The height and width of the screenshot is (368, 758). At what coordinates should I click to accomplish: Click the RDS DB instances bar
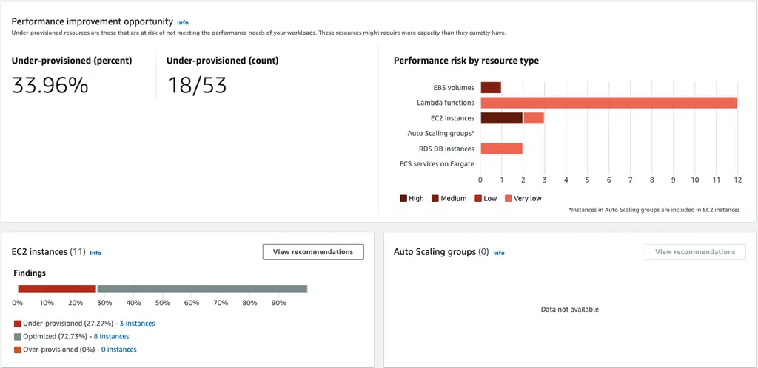pyautogui.click(x=501, y=148)
